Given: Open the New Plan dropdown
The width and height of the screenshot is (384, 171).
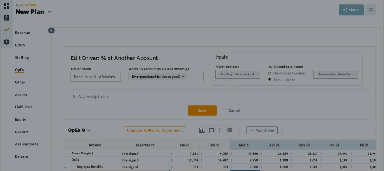Looking at the screenshot, I should point(50,12).
